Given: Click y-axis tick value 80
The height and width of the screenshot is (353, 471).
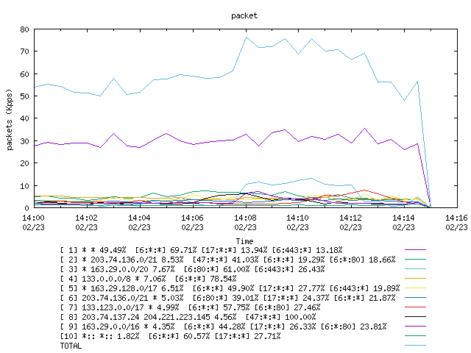Looking at the screenshot, I should pos(24,29).
